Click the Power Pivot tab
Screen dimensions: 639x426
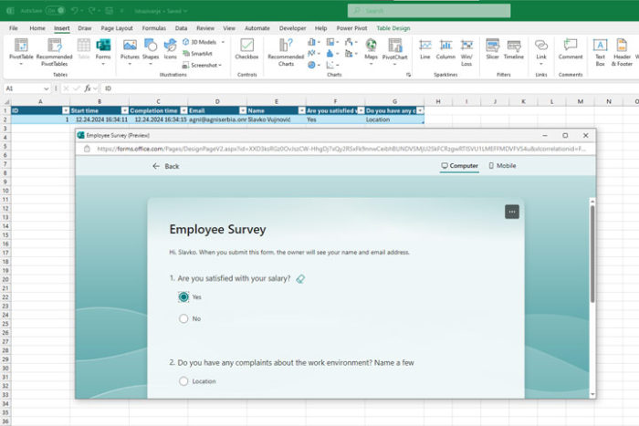pos(351,28)
